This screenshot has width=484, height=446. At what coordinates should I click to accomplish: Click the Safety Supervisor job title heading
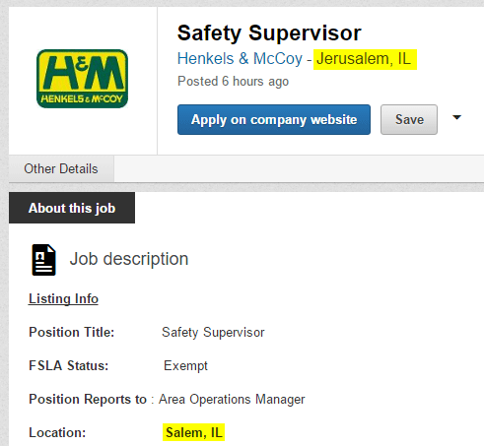(x=269, y=33)
